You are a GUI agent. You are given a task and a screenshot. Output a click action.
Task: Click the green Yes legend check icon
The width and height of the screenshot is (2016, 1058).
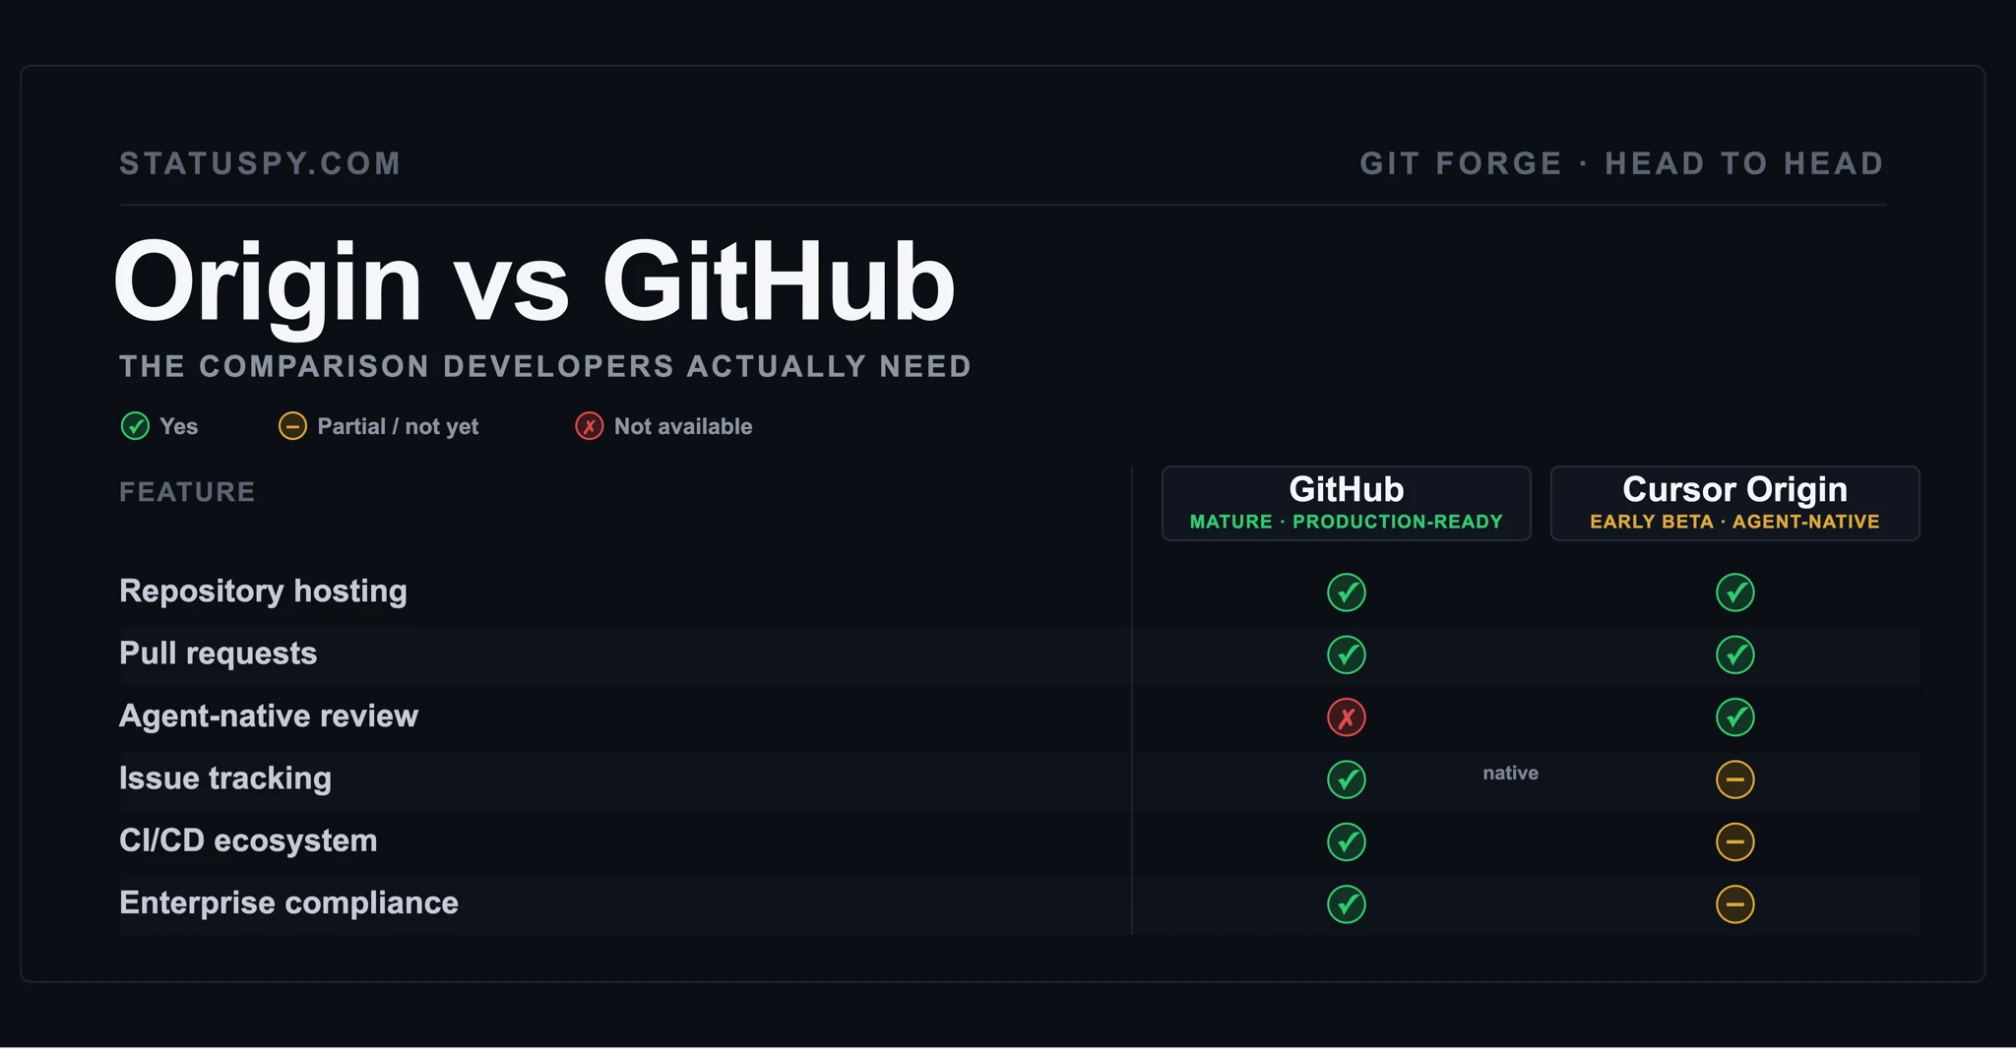click(x=135, y=426)
